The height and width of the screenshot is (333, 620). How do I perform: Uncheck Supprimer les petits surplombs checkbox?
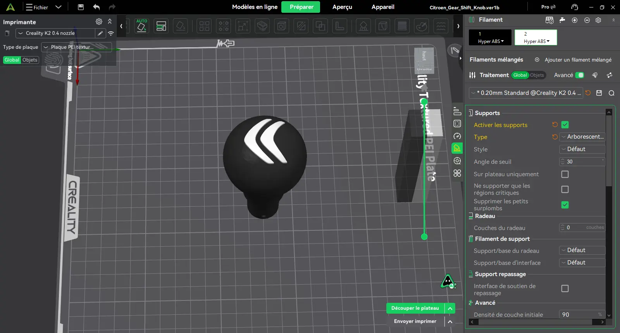tap(565, 205)
